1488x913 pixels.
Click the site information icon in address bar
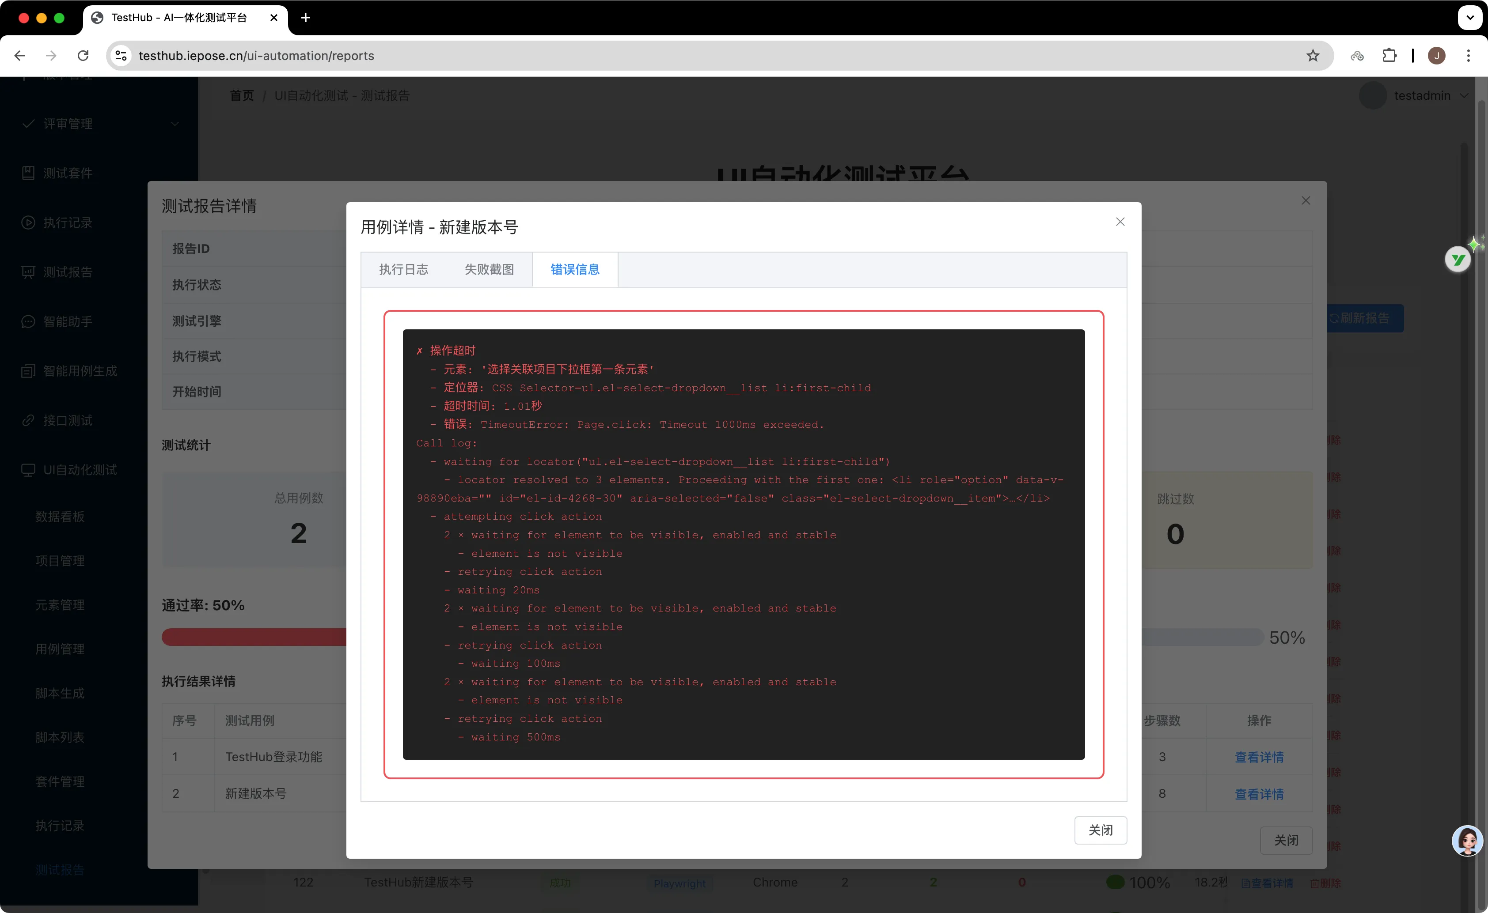(121, 56)
